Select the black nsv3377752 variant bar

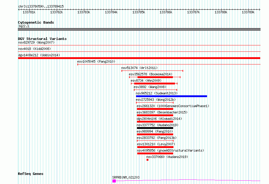click(155, 128)
